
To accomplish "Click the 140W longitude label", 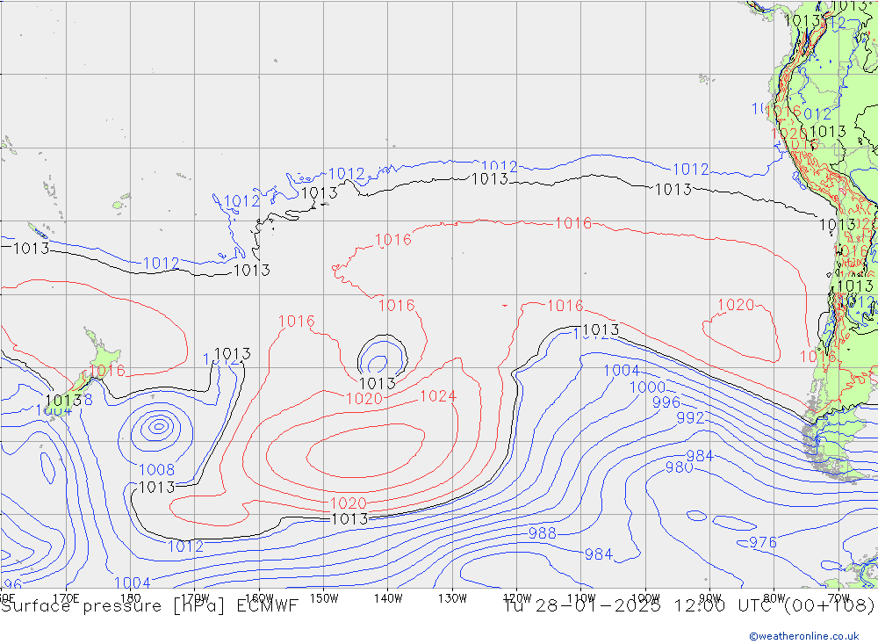I will tap(387, 597).
